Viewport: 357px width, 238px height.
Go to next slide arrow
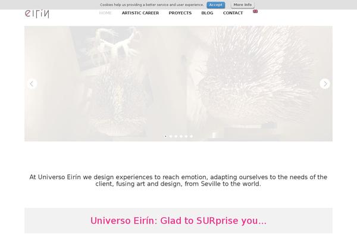click(325, 84)
